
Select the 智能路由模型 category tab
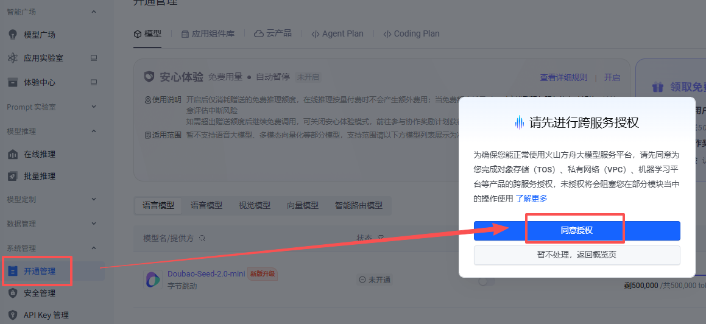coord(358,206)
